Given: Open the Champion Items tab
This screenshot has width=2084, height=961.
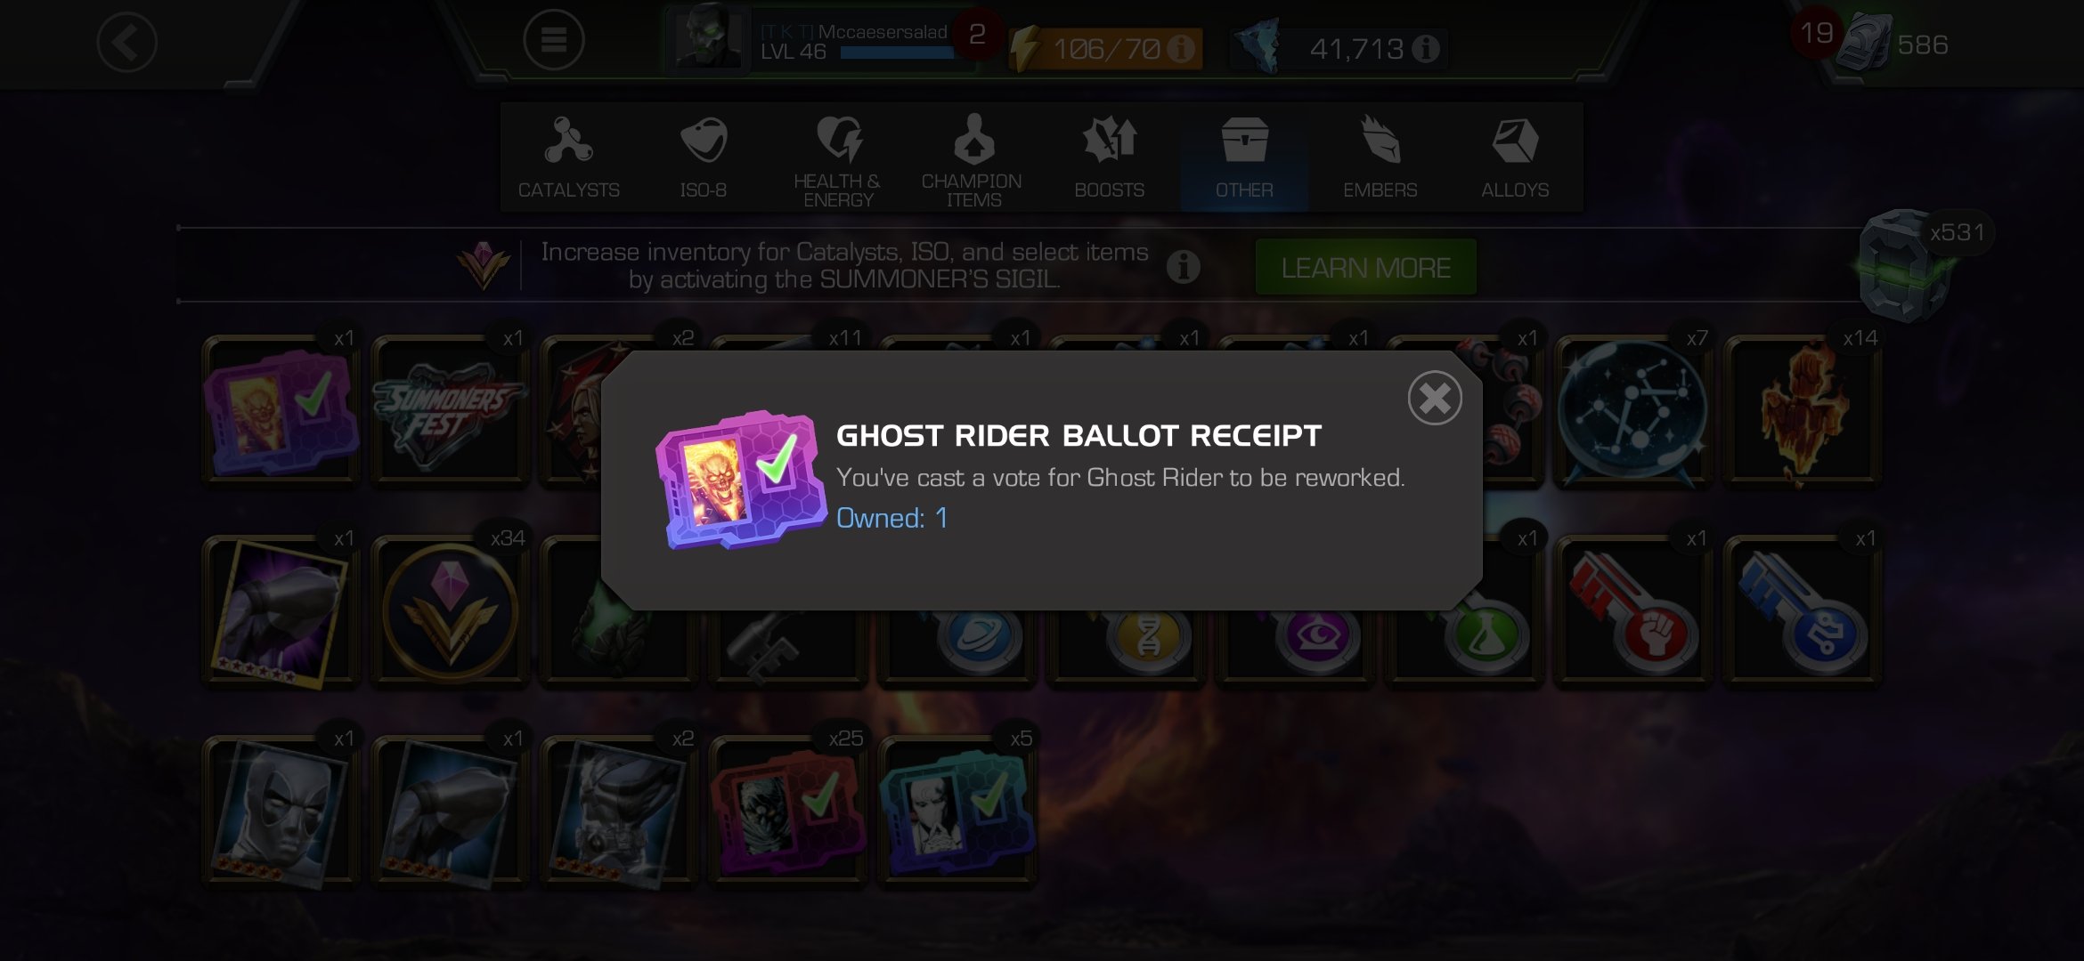Looking at the screenshot, I should 973,157.
